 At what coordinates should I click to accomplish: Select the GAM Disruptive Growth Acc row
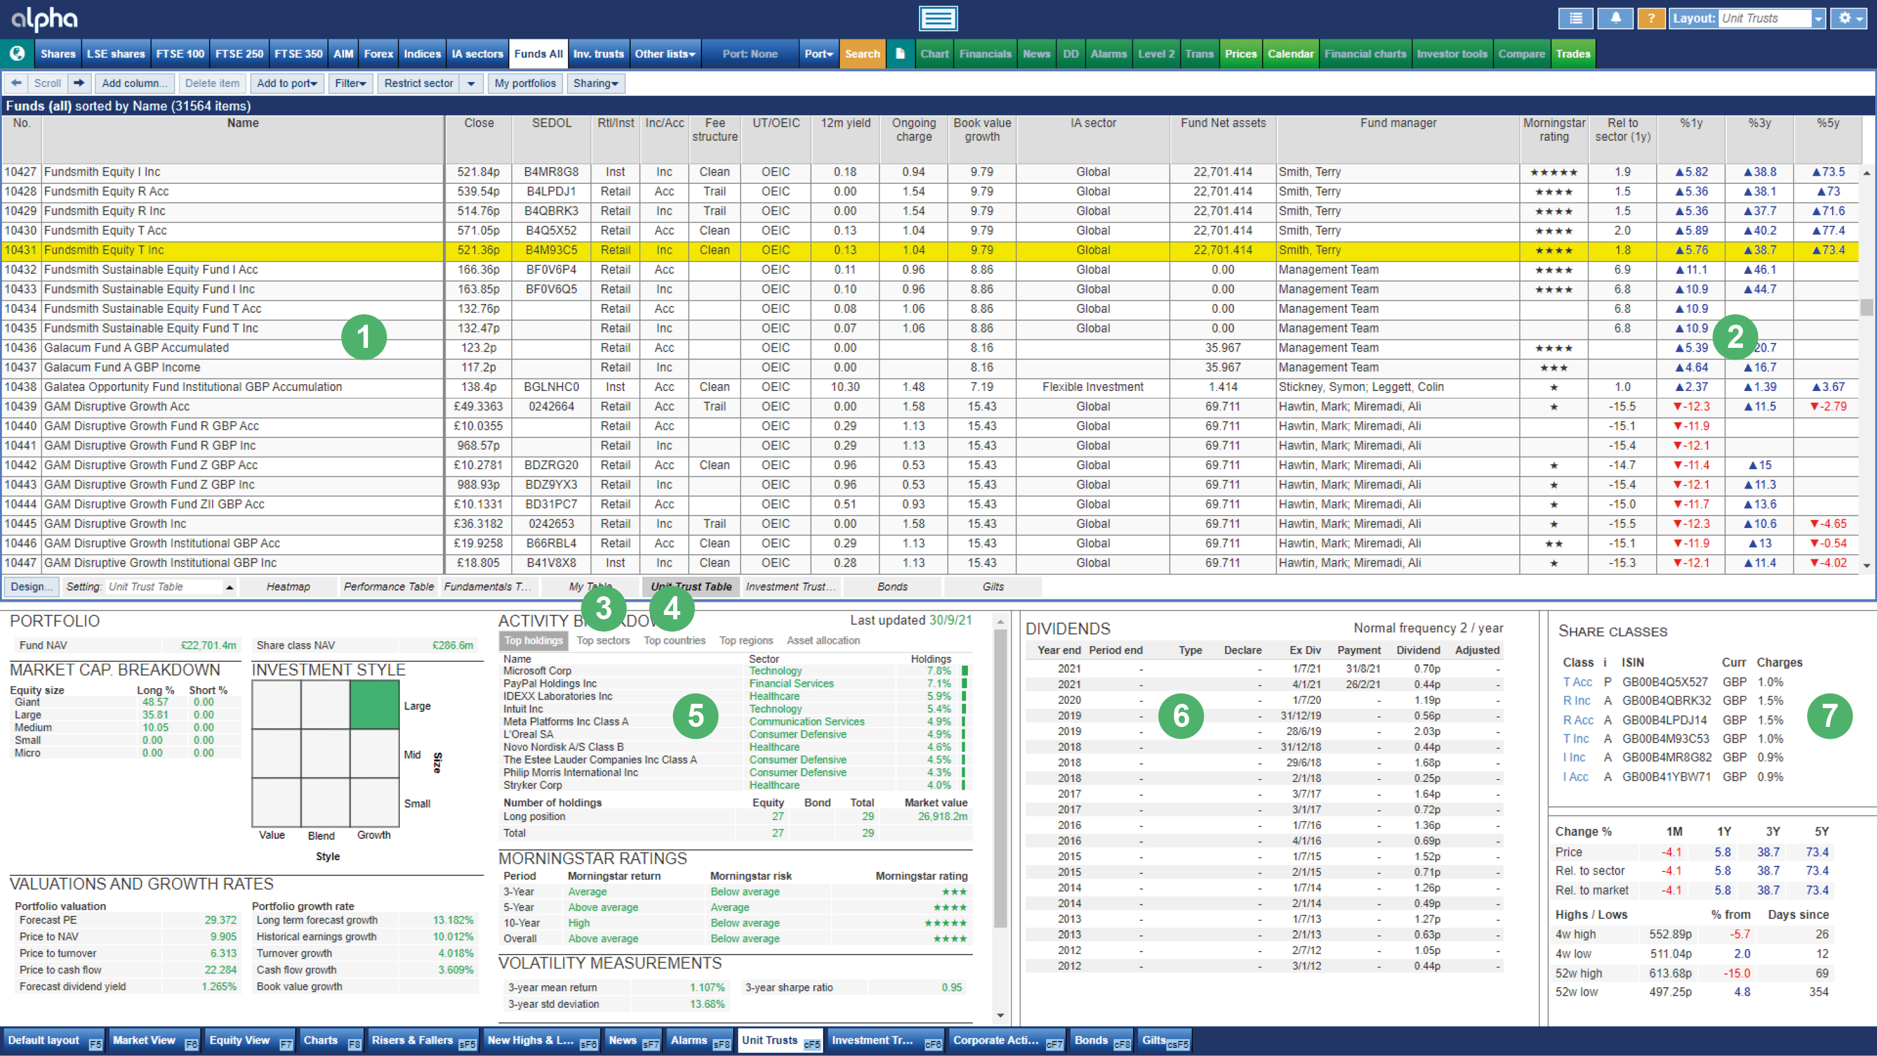tap(930, 407)
